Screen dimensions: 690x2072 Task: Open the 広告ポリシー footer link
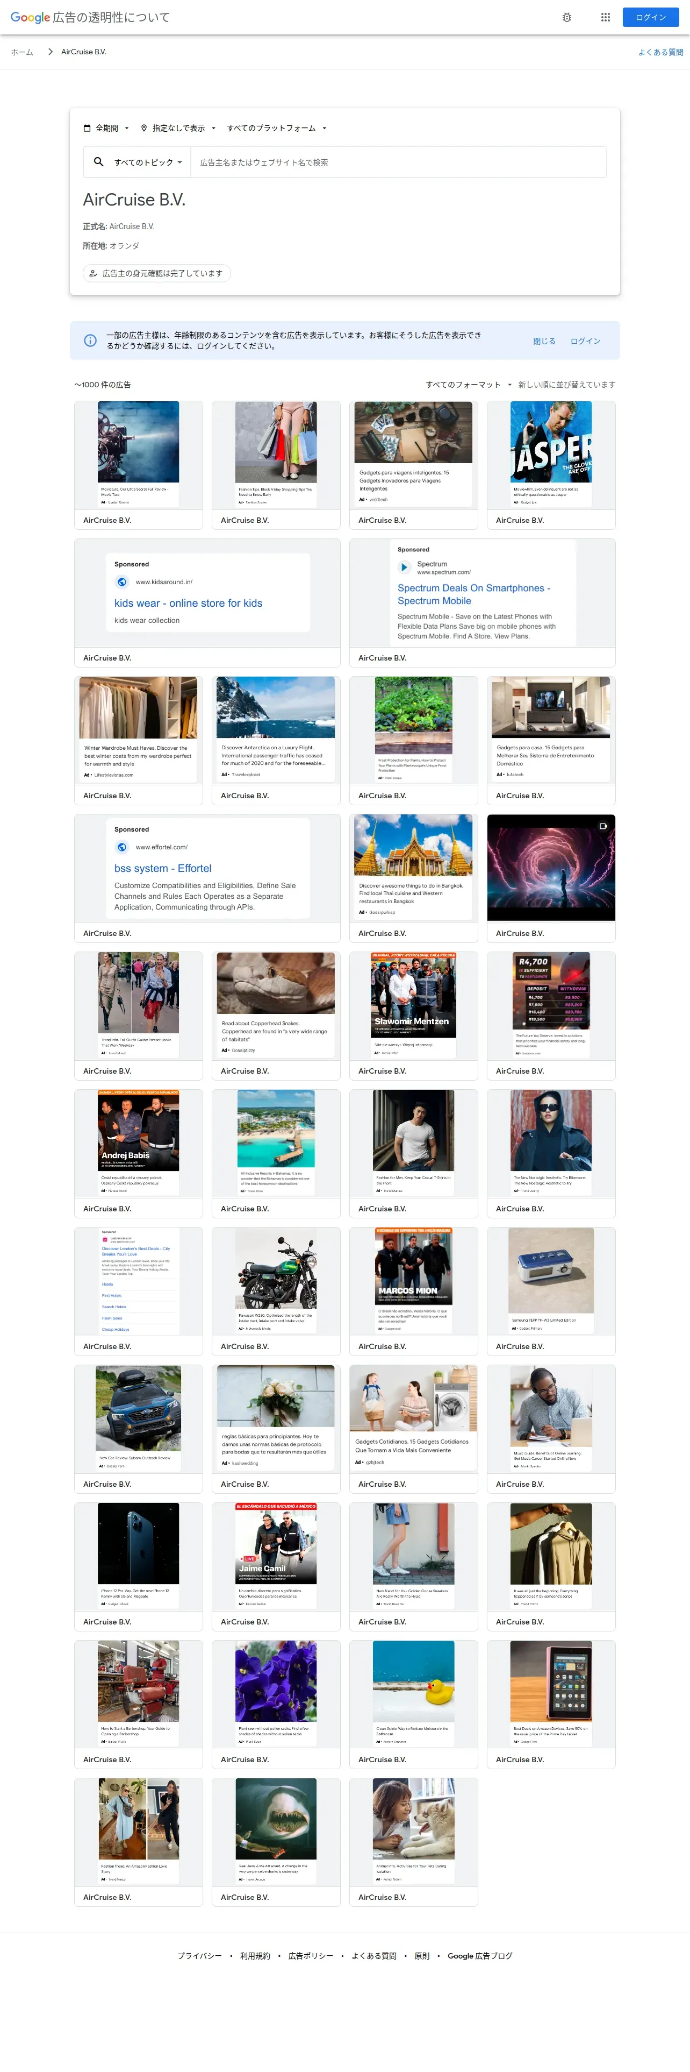[x=310, y=1955]
